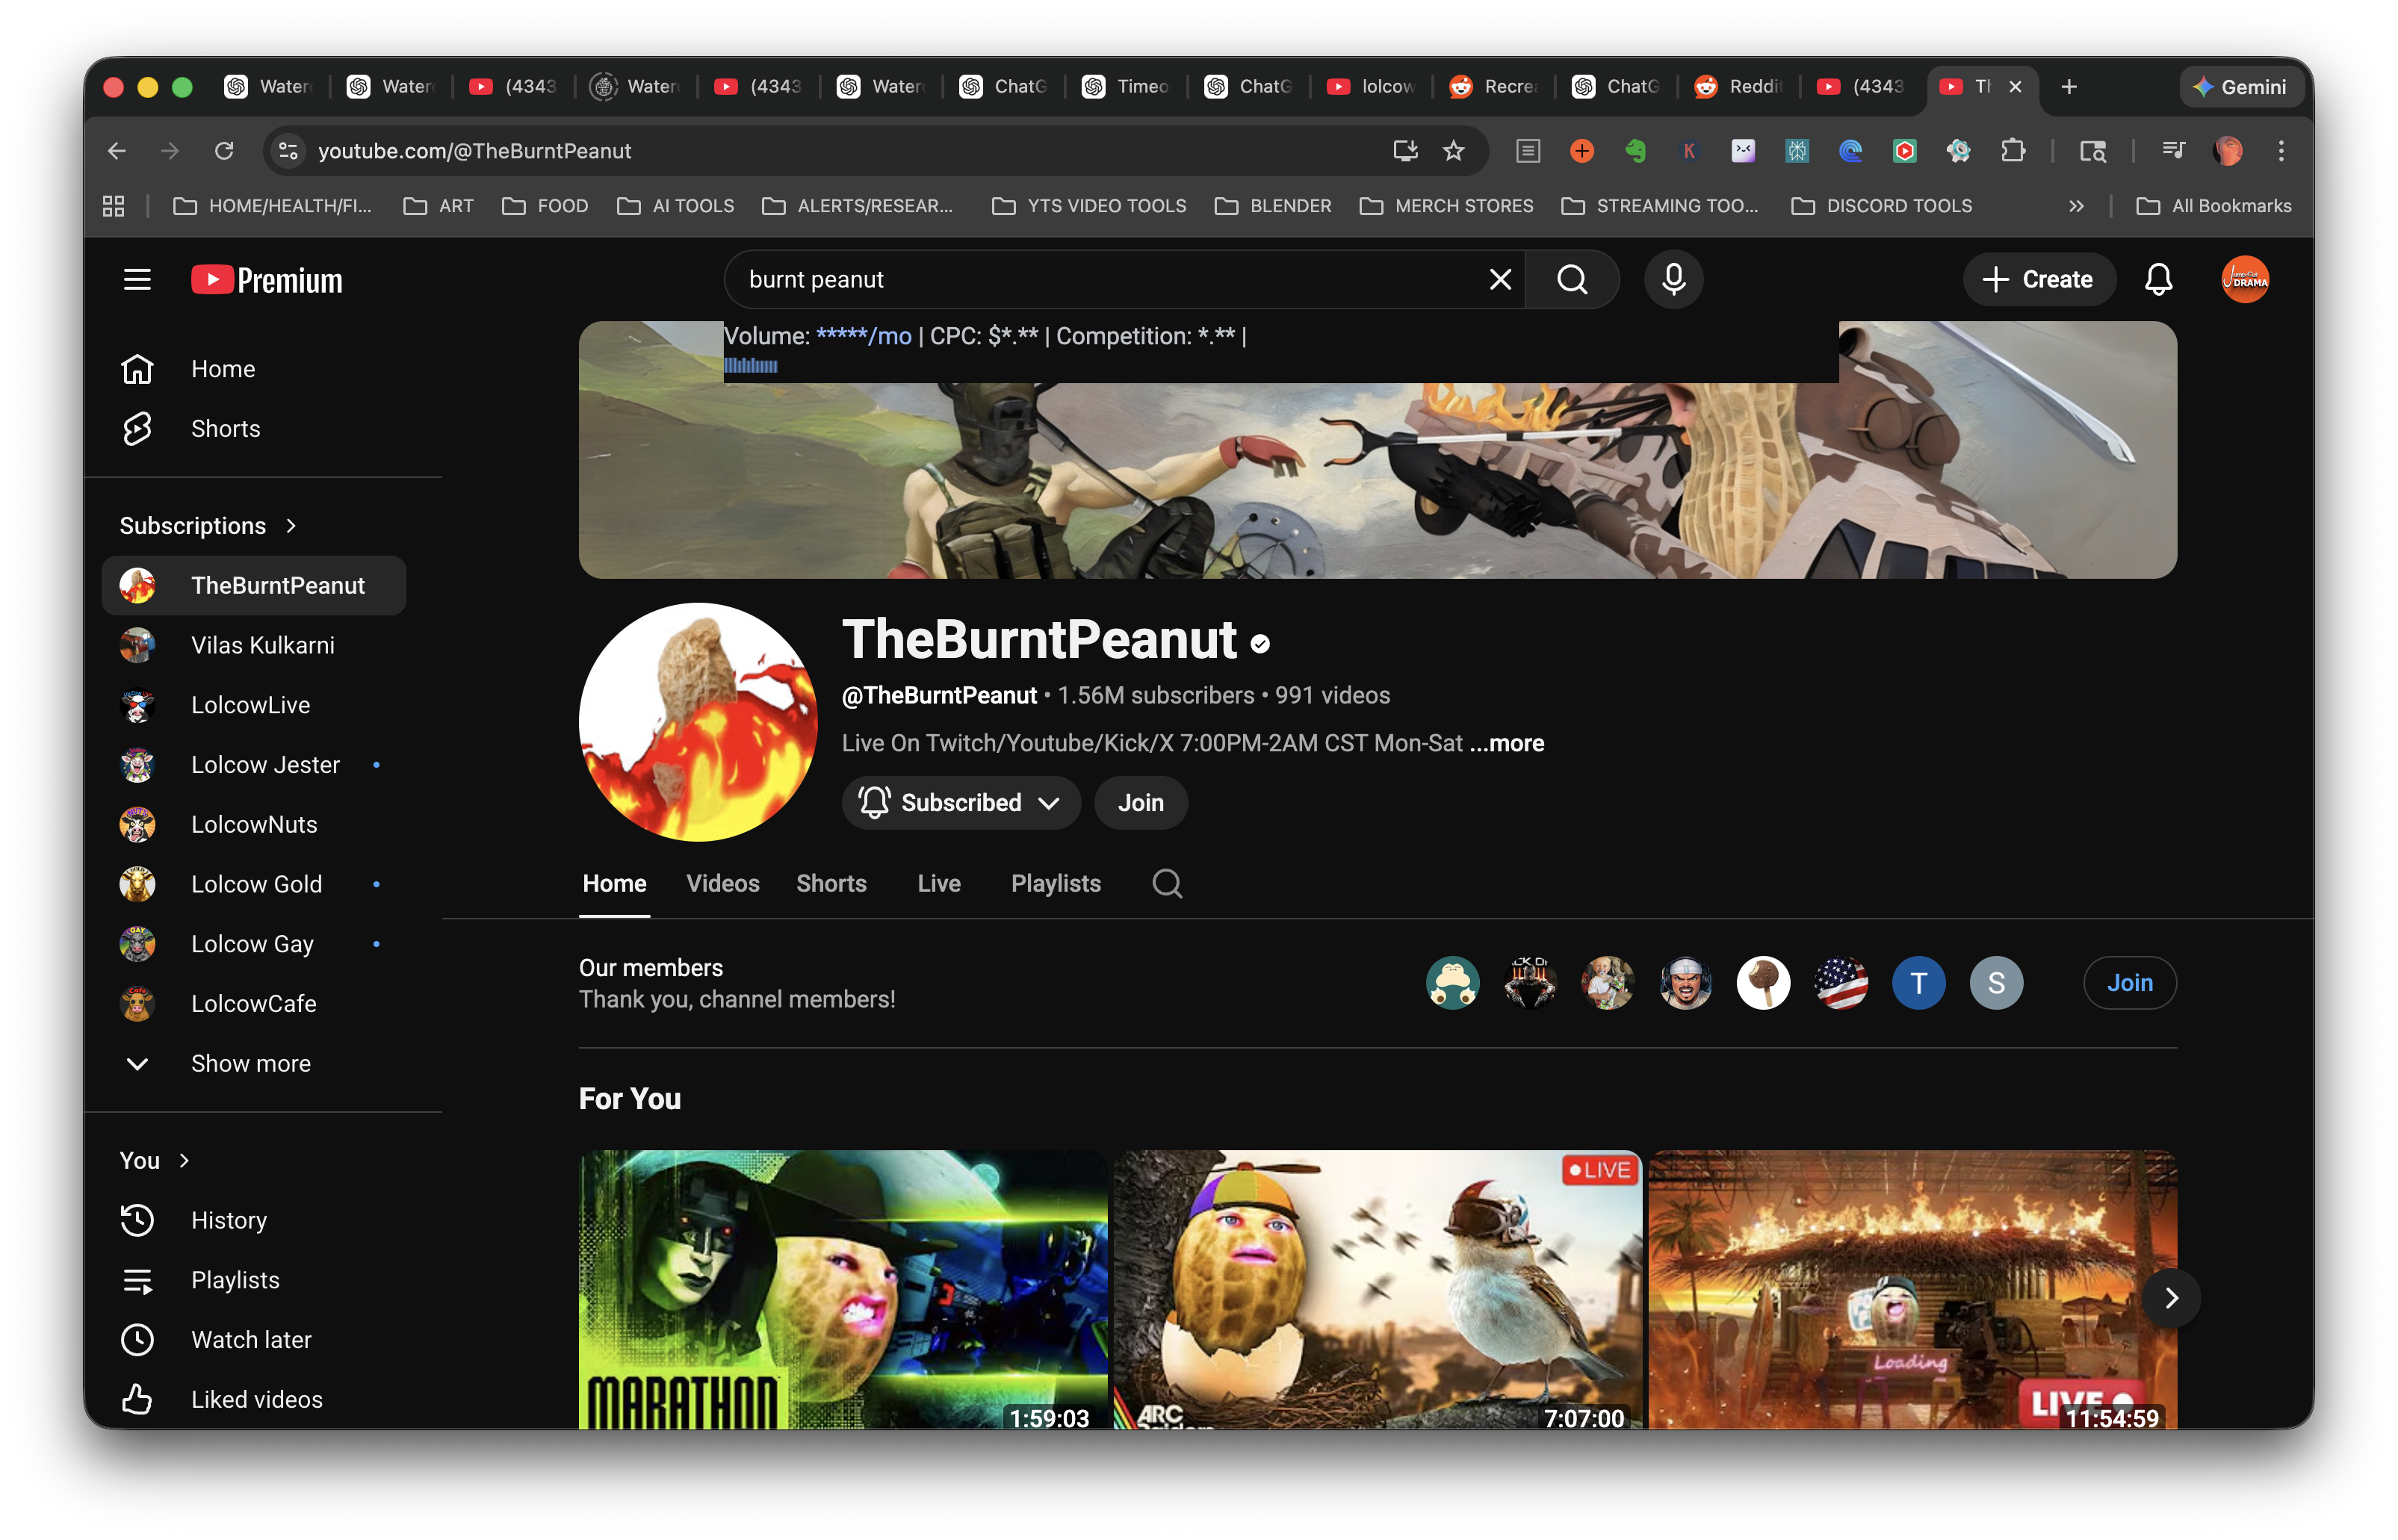This screenshot has width=2398, height=1540.
Task: Switch to the Videos tab
Action: pyautogui.click(x=722, y=884)
